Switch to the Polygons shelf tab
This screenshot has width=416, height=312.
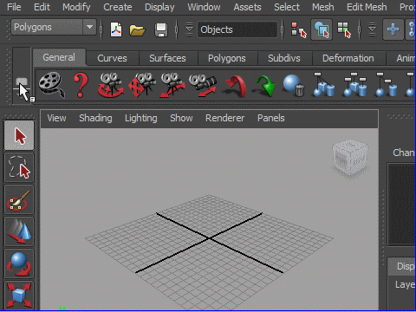click(227, 58)
